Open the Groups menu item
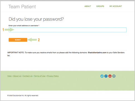The height and width of the screenshot is (101, 135). (x=100, y=6)
